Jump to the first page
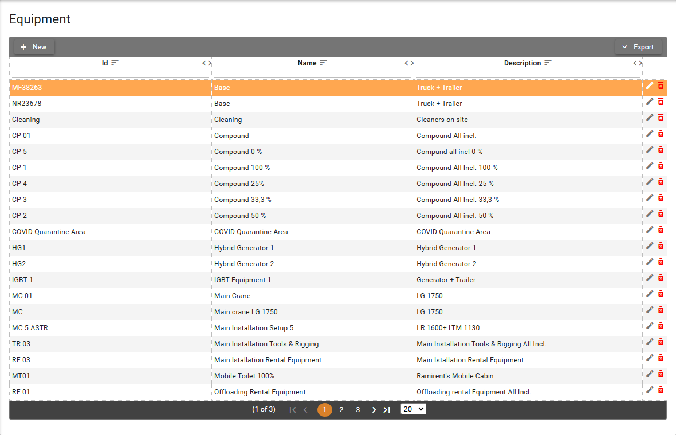The image size is (676, 435). click(293, 410)
